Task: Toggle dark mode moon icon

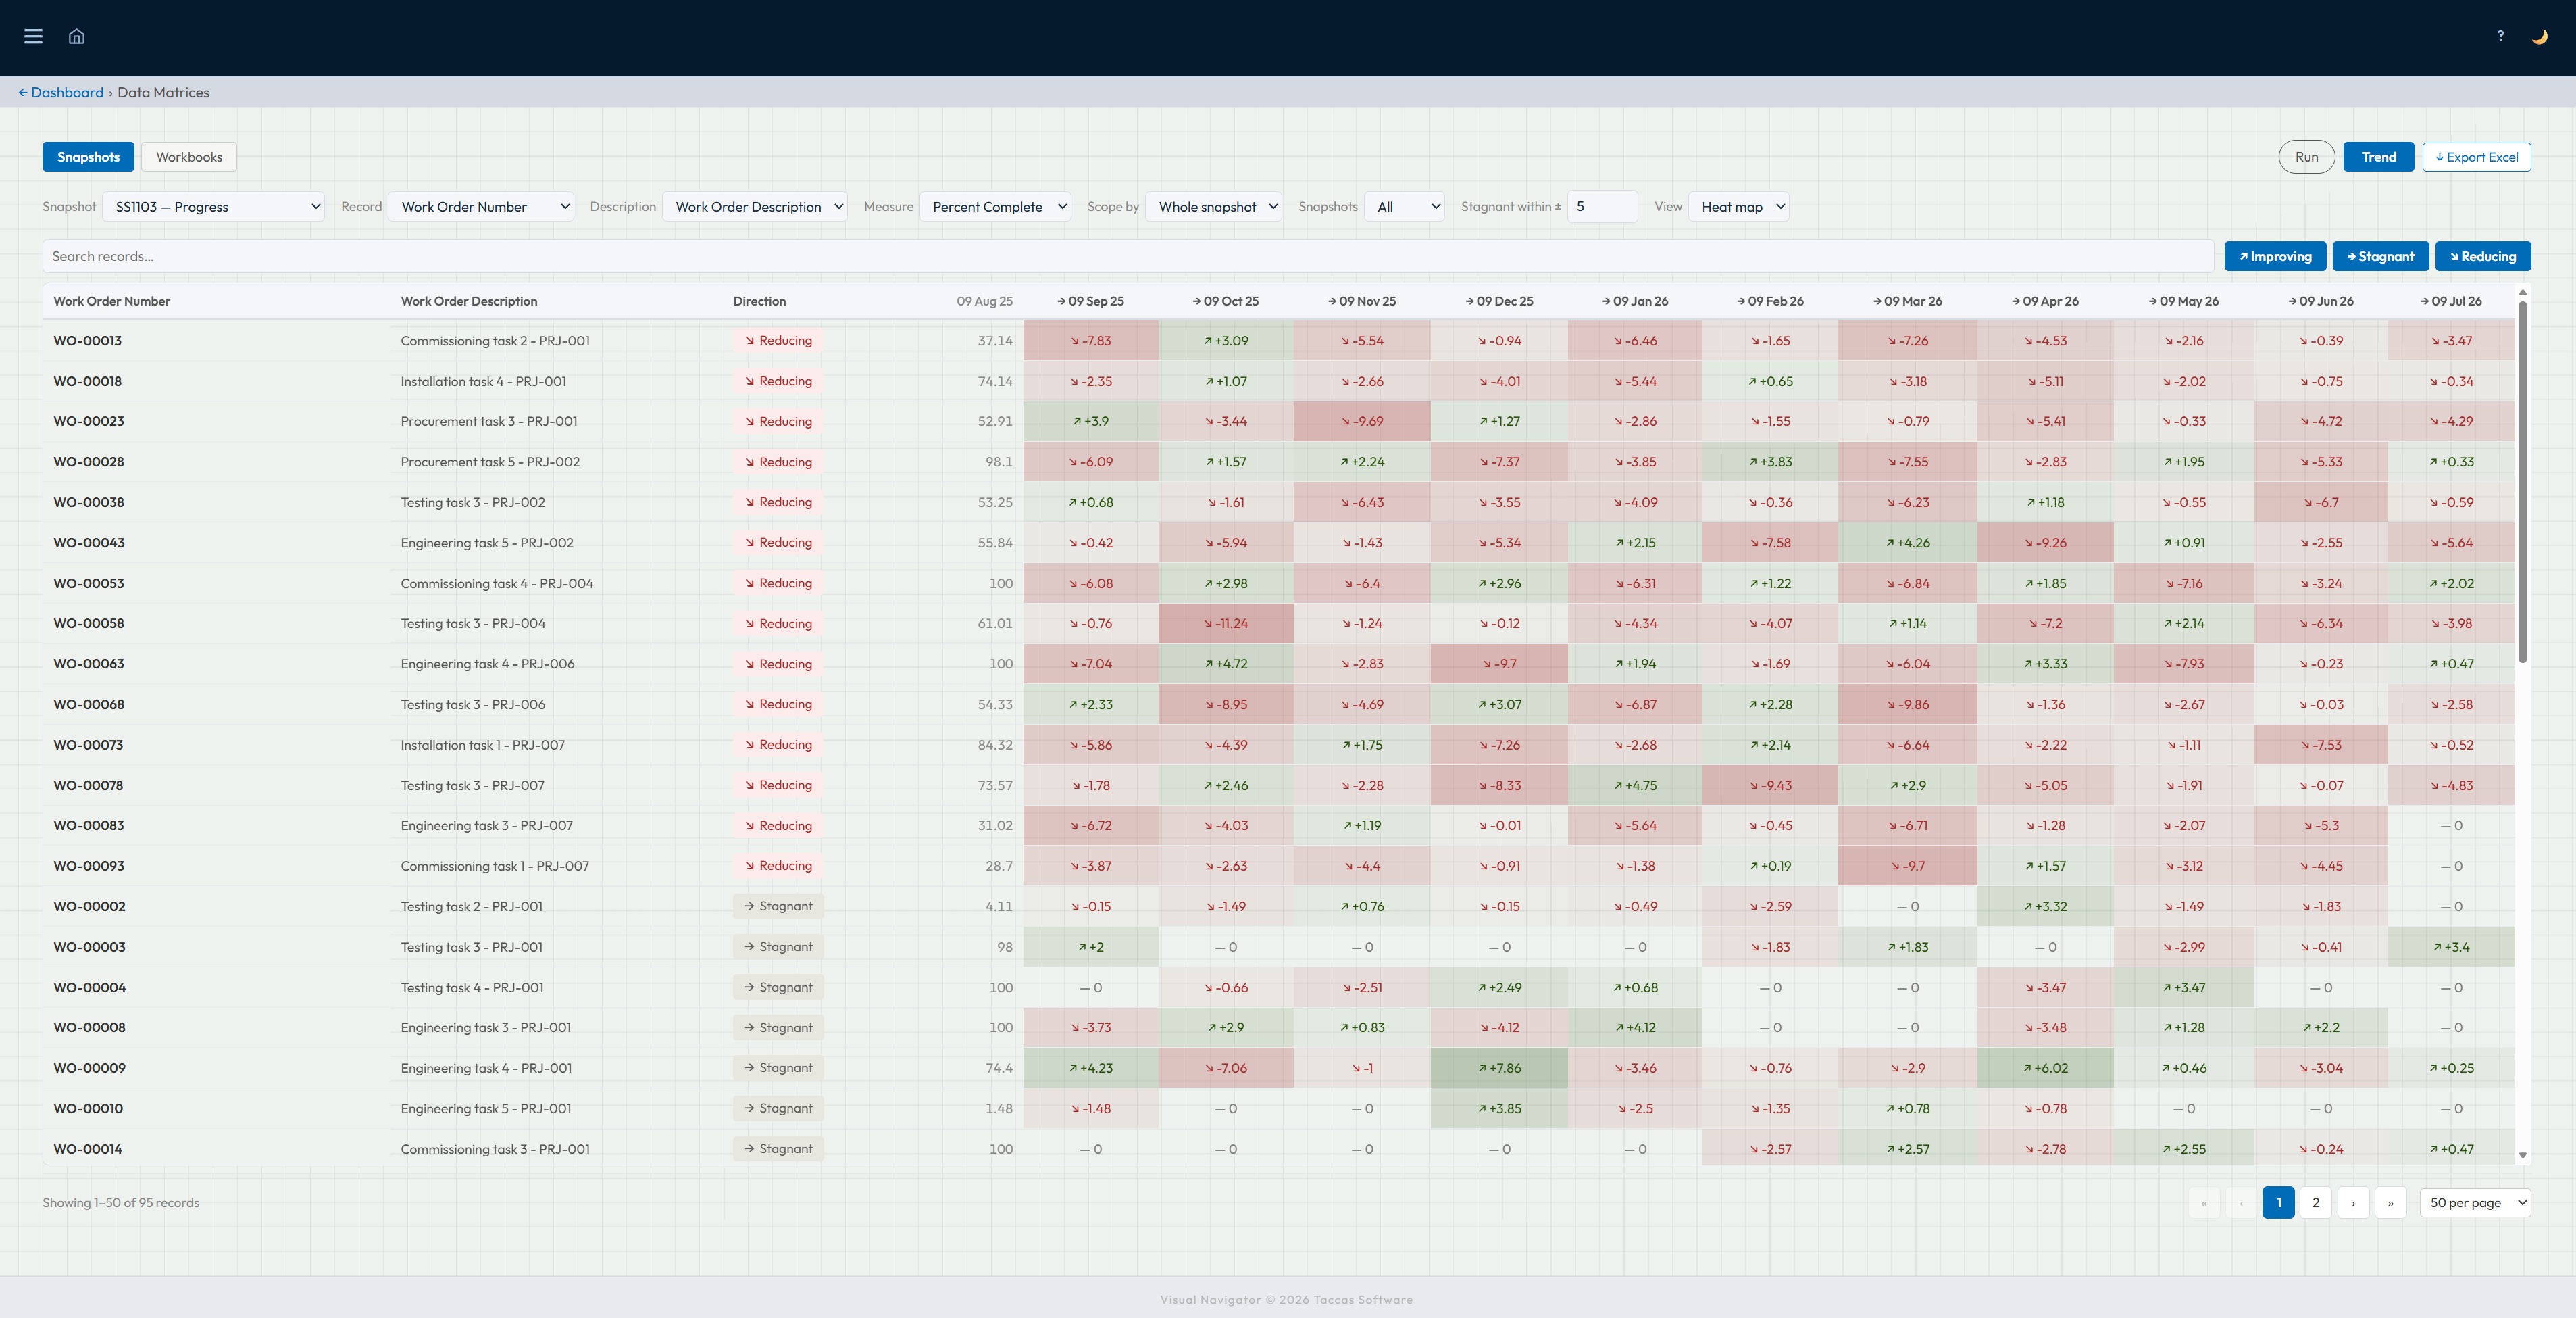Action: (2539, 36)
